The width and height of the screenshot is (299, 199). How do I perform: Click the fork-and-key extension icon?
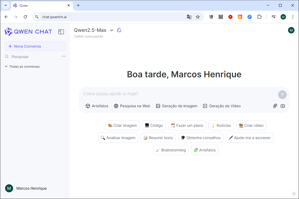pyautogui.click(x=211, y=17)
